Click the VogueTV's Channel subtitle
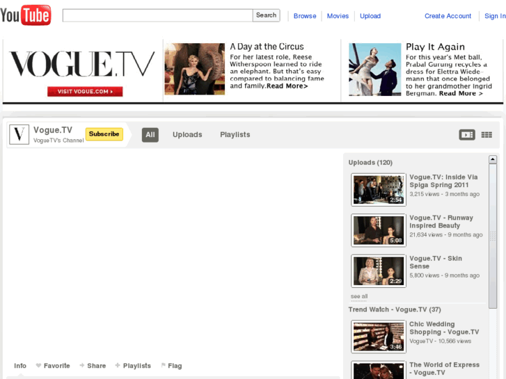Screen dimensions: 506x379 tap(58, 140)
